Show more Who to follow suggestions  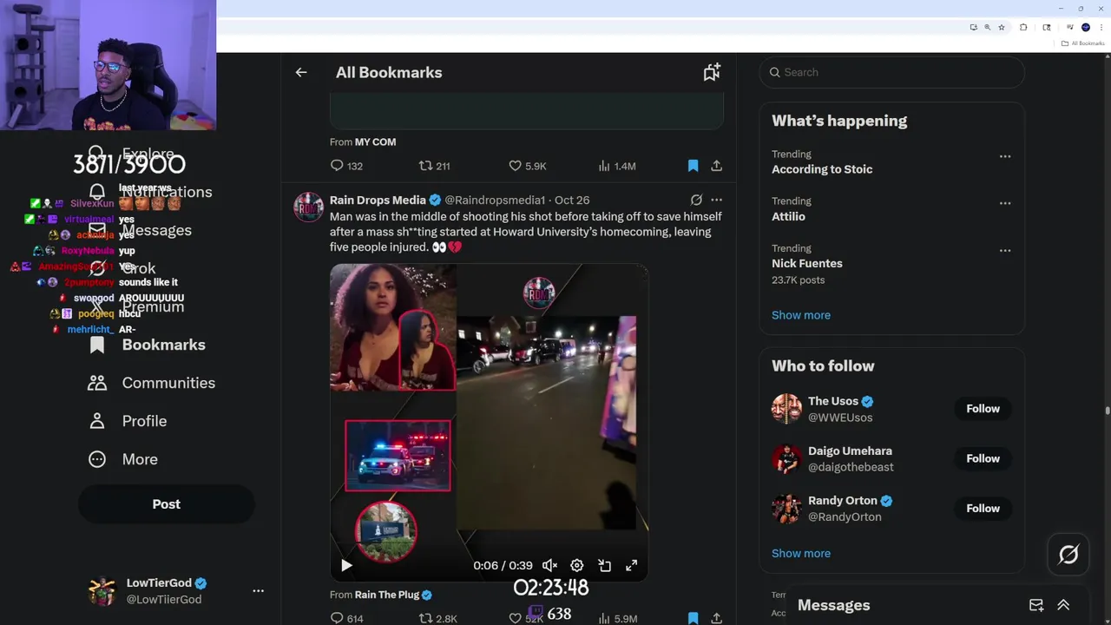pos(800,553)
